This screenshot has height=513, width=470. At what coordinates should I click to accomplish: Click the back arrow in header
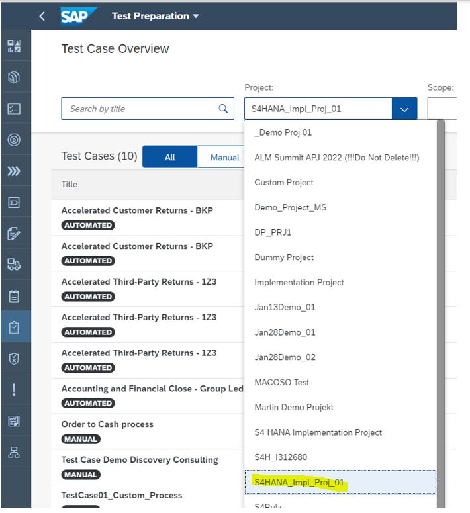pyautogui.click(x=42, y=16)
